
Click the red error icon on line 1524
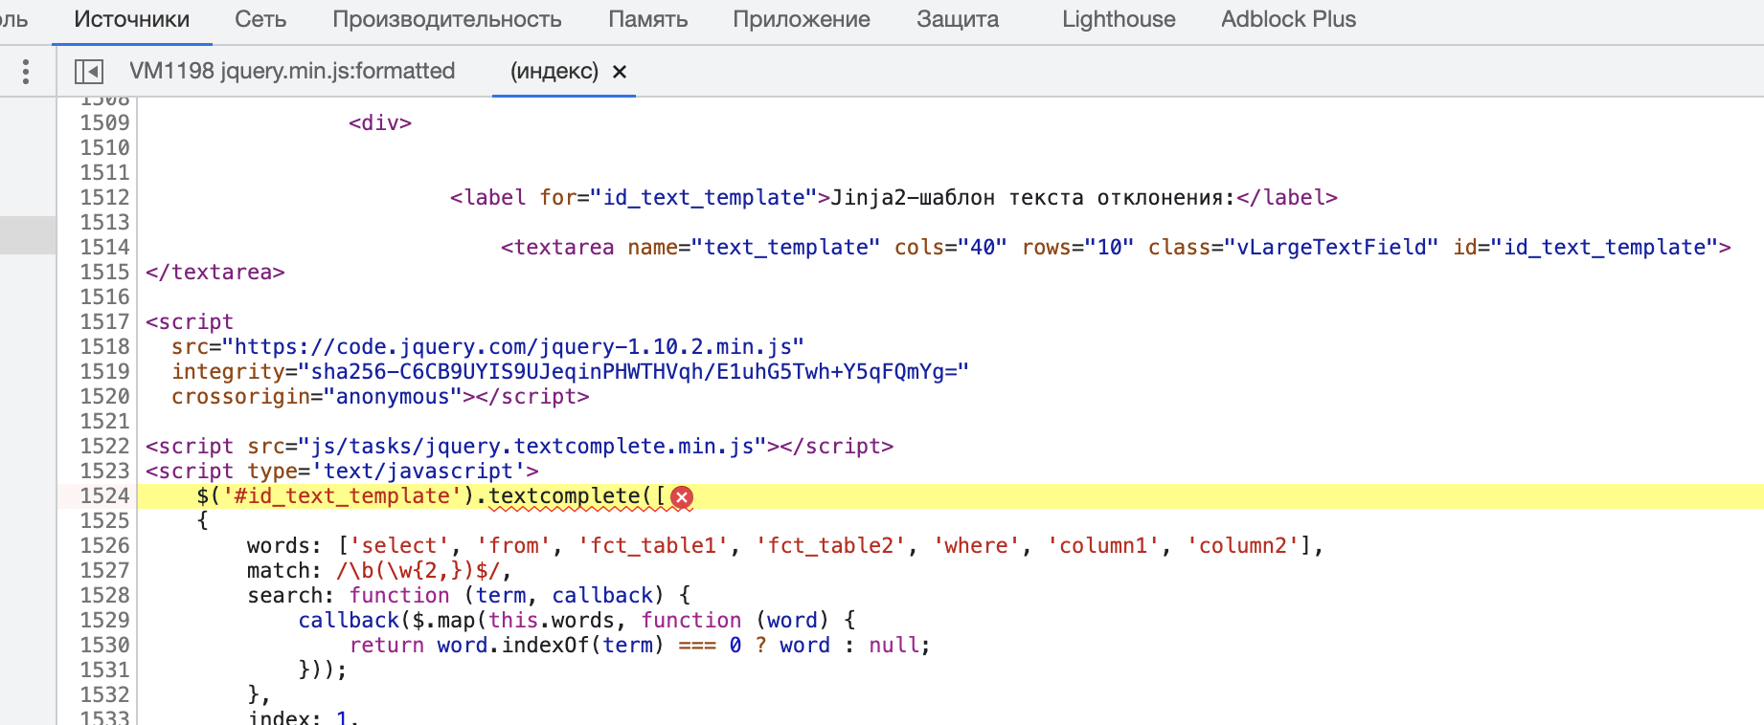(682, 496)
